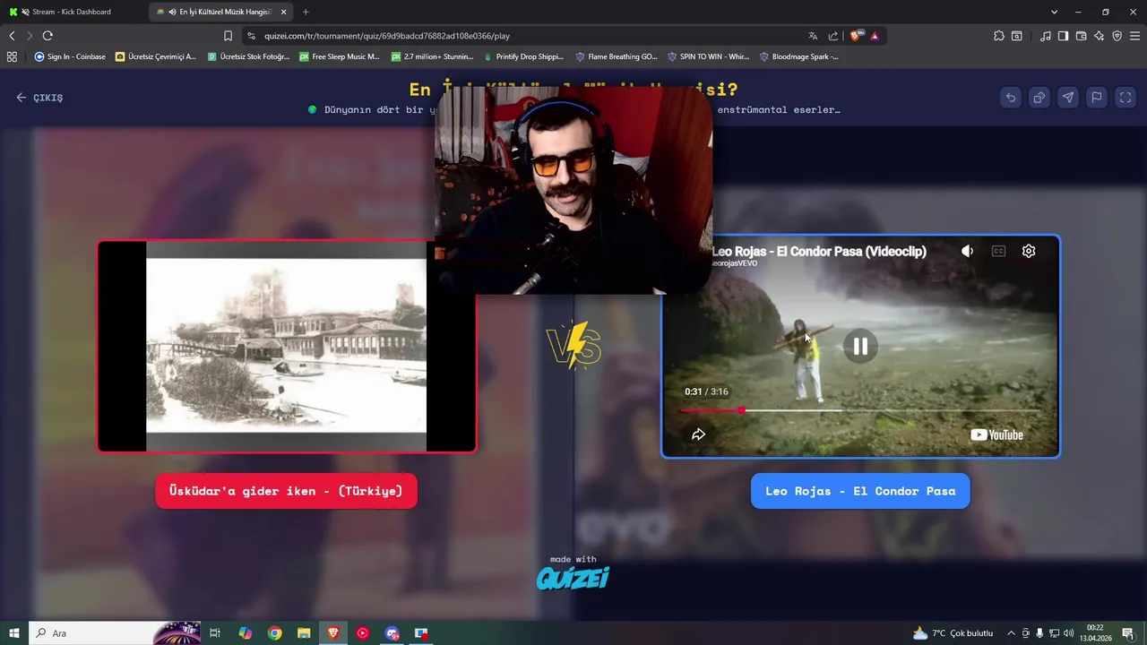Open Free Sleep Music M... bookmark

pos(340,56)
